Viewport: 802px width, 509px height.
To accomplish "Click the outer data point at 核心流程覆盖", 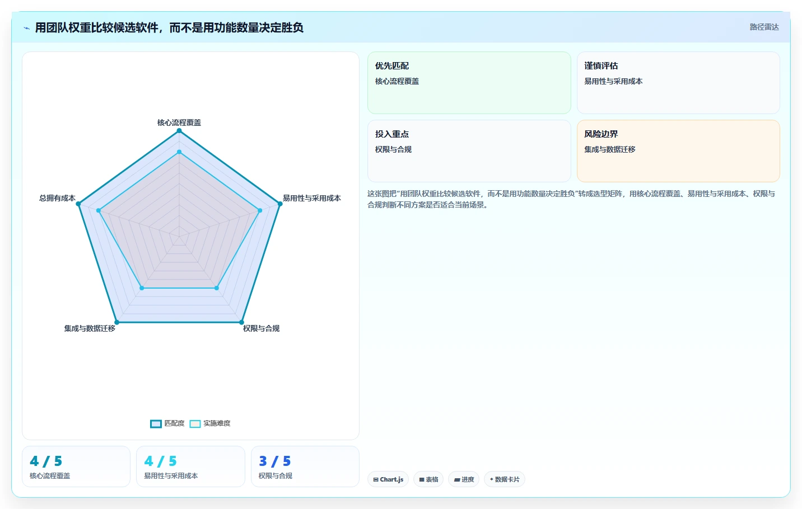I will click(x=179, y=131).
